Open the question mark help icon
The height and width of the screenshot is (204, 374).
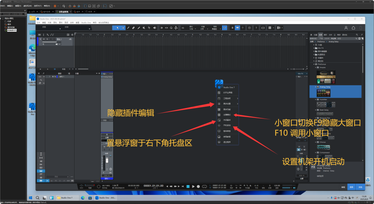pyautogui.click(x=256, y=28)
